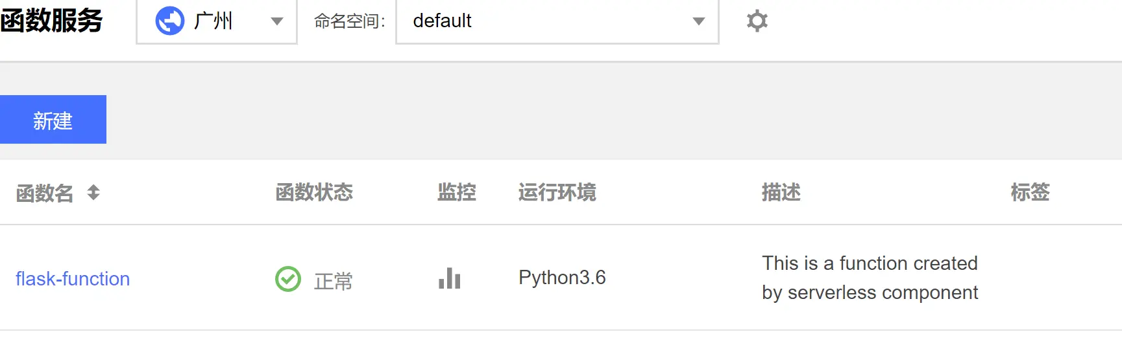Click the globe icon beside 广州
The width and height of the screenshot is (1122, 343).
pyautogui.click(x=170, y=21)
